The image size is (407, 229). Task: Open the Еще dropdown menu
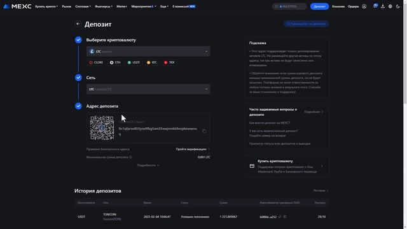tap(164, 6)
